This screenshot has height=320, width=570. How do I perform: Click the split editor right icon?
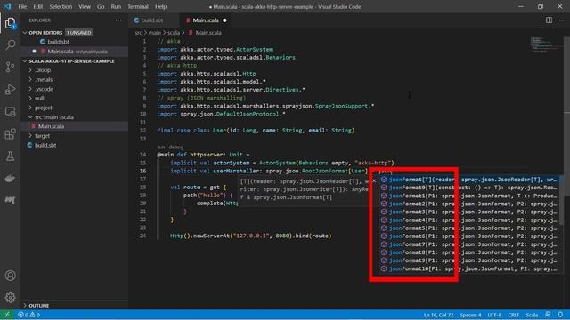tap(549, 20)
